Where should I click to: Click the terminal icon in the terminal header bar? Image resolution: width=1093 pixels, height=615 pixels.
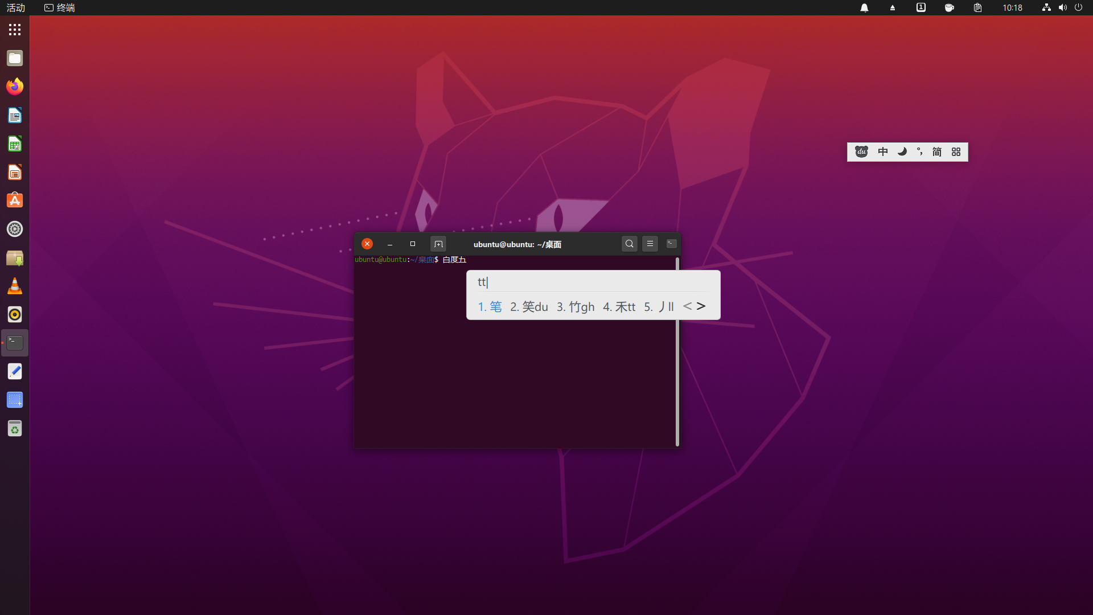672,244
